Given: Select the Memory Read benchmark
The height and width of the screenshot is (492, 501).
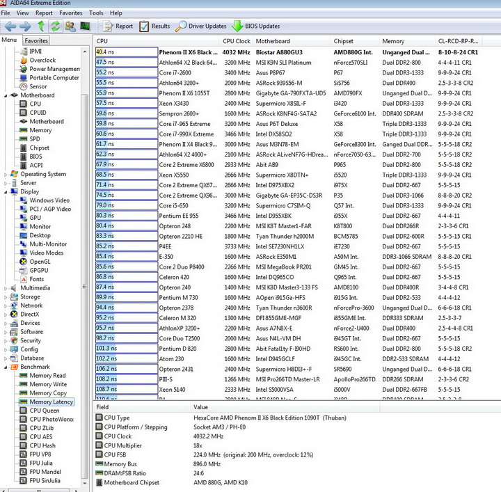Looking at the screenshot, I should (47, 375).
